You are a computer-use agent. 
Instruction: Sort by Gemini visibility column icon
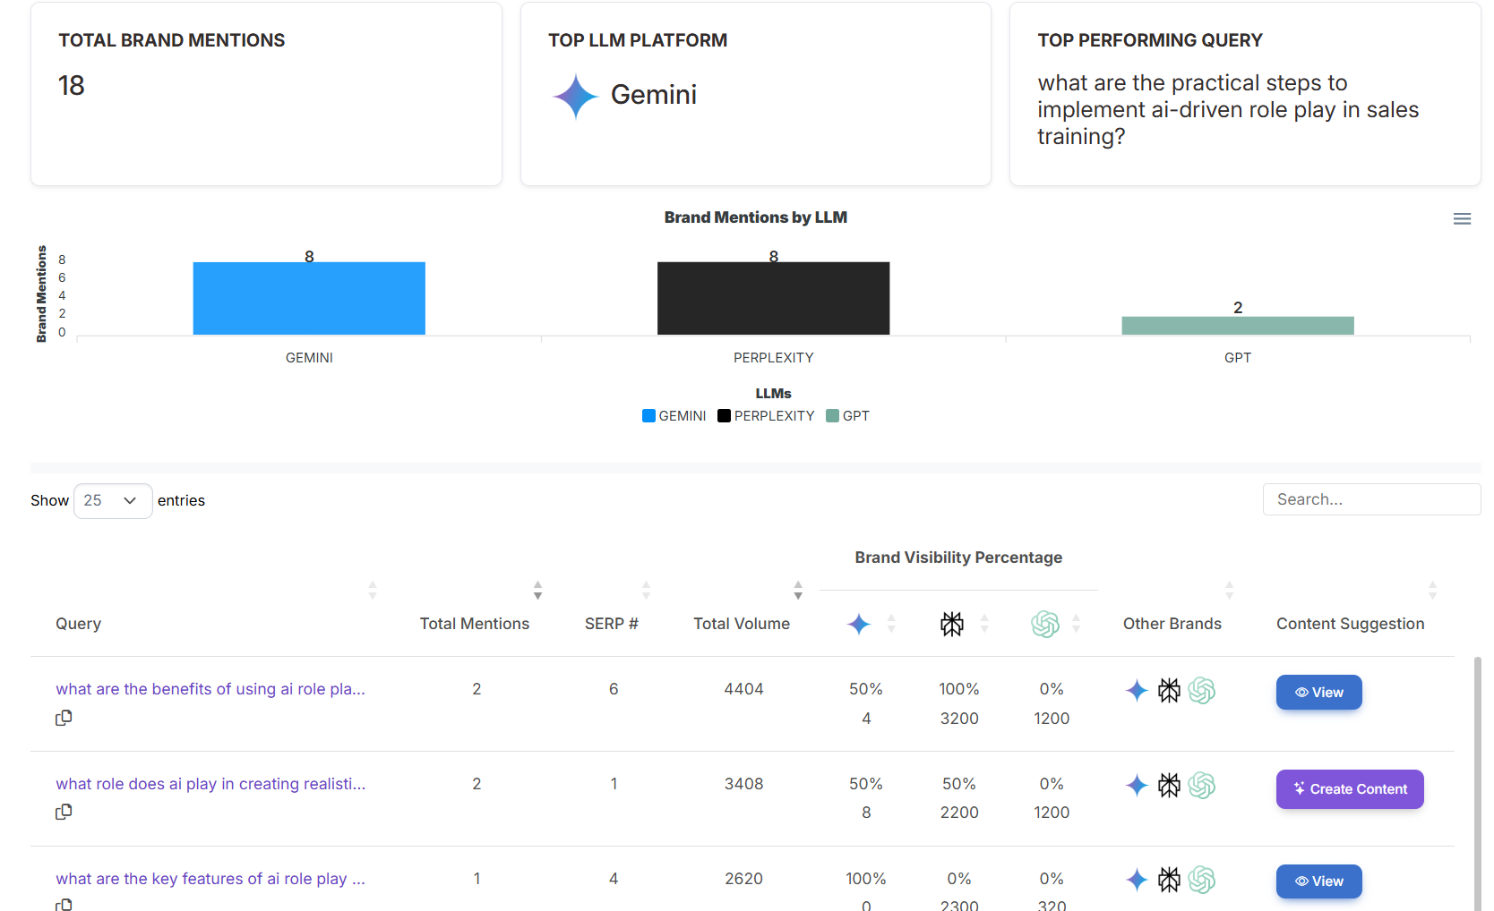[x=890, y=624]
